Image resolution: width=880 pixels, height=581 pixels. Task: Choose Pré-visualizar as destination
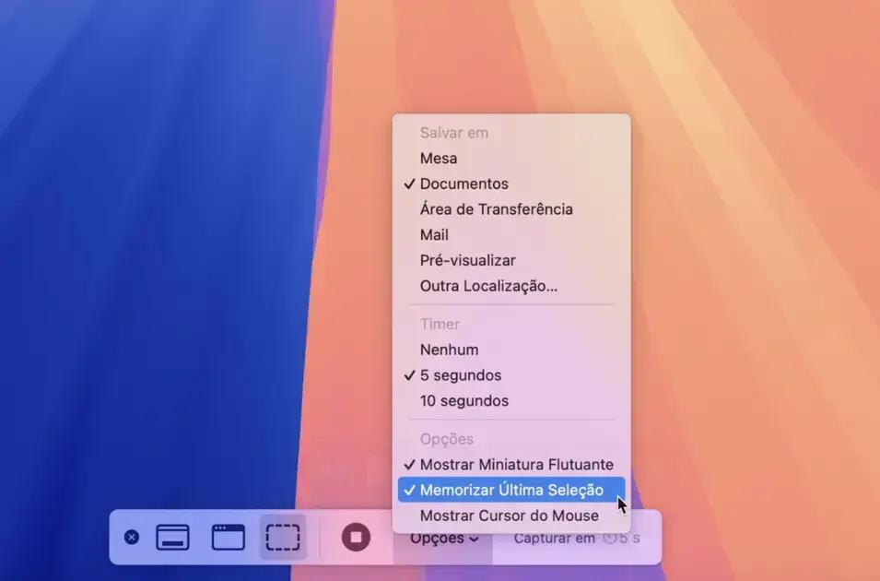tap(511, 261)
